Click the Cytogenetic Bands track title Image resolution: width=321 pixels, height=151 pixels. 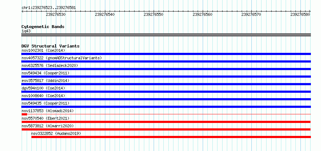(x=43, y=27)
